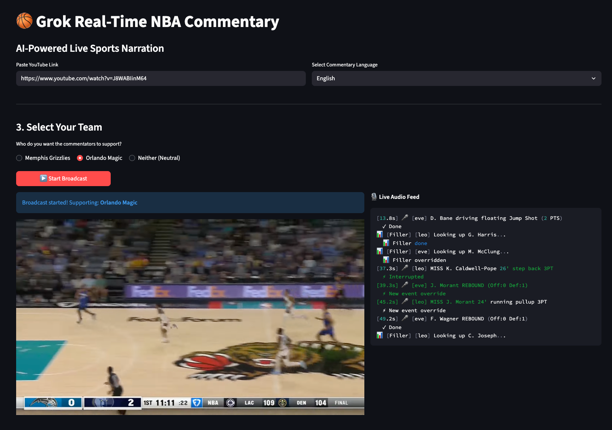The image size is (612, 430).
Task: Click chart icon on M. McClung filler line
Action: point(380,251)
